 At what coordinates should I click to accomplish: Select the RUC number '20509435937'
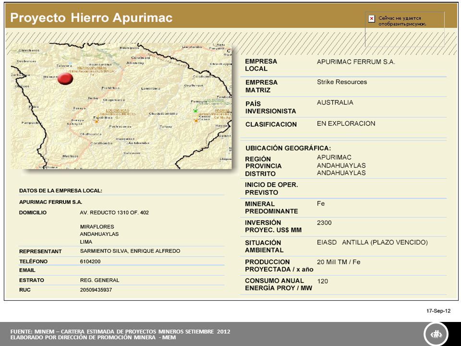coord(96,290)
